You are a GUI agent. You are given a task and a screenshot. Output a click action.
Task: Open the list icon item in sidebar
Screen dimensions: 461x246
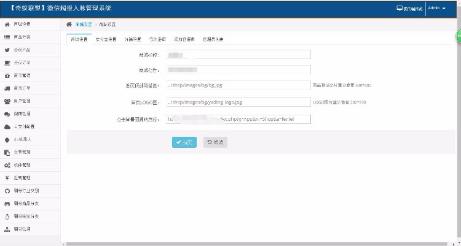(x=7, y=37)
